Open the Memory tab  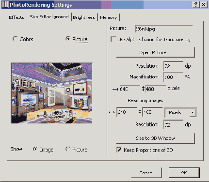pos(108,17)
